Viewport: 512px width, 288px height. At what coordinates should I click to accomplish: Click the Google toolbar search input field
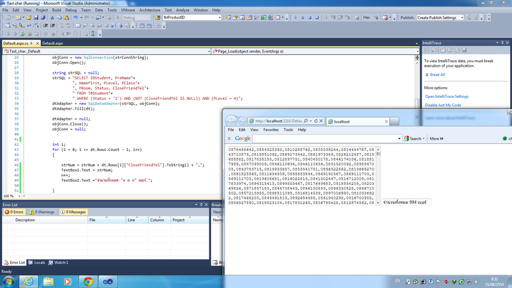pyautogui.click(x=326, y=138)
